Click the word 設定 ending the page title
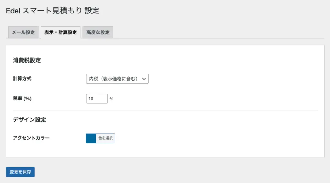330x183 pixels. coord(92,11)
